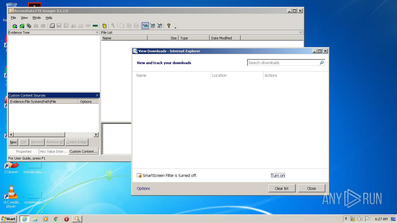397x223 pixels.
Task: Click the Capture Memory chip icon
Action: coord(95,26)
